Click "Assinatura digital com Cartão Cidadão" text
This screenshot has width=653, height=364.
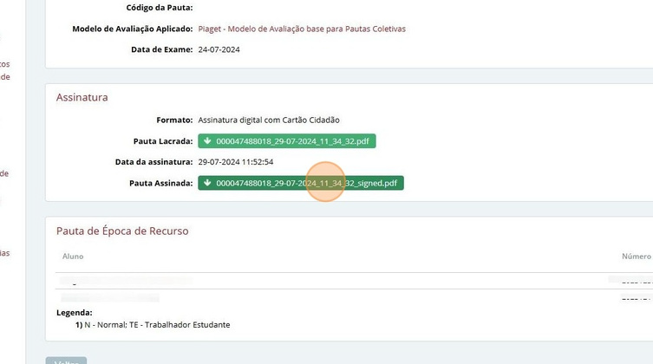pos(269,120)
